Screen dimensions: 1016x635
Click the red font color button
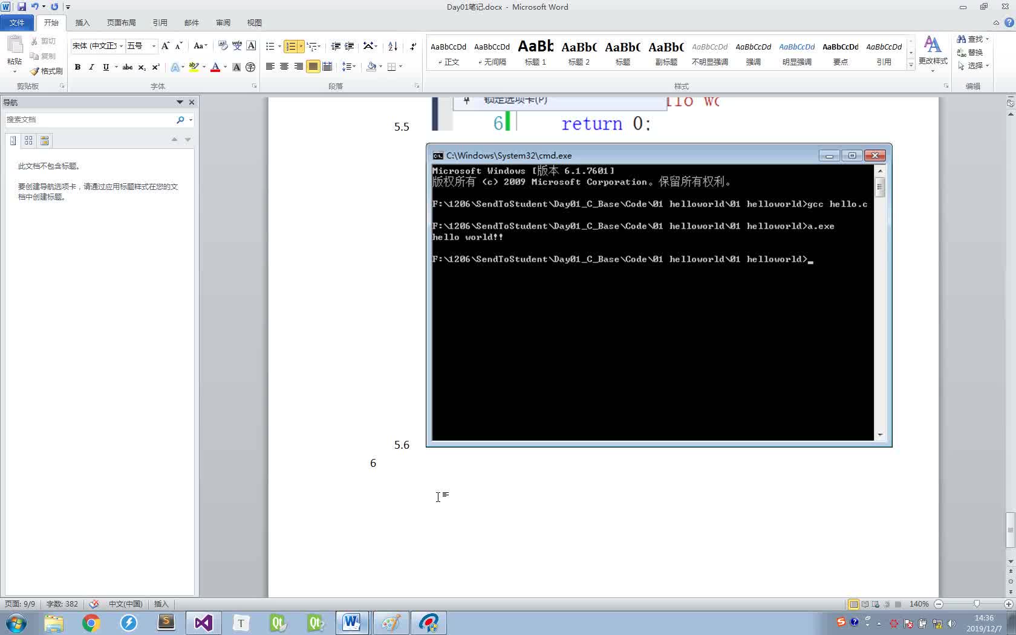click(x=215, y=67)
